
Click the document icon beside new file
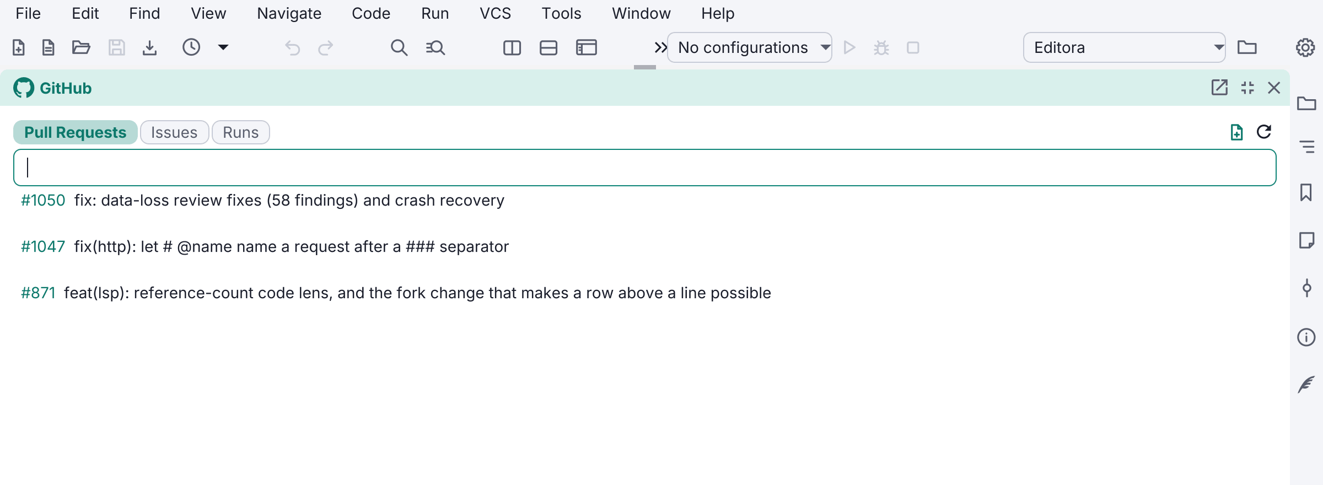point(49,48)
